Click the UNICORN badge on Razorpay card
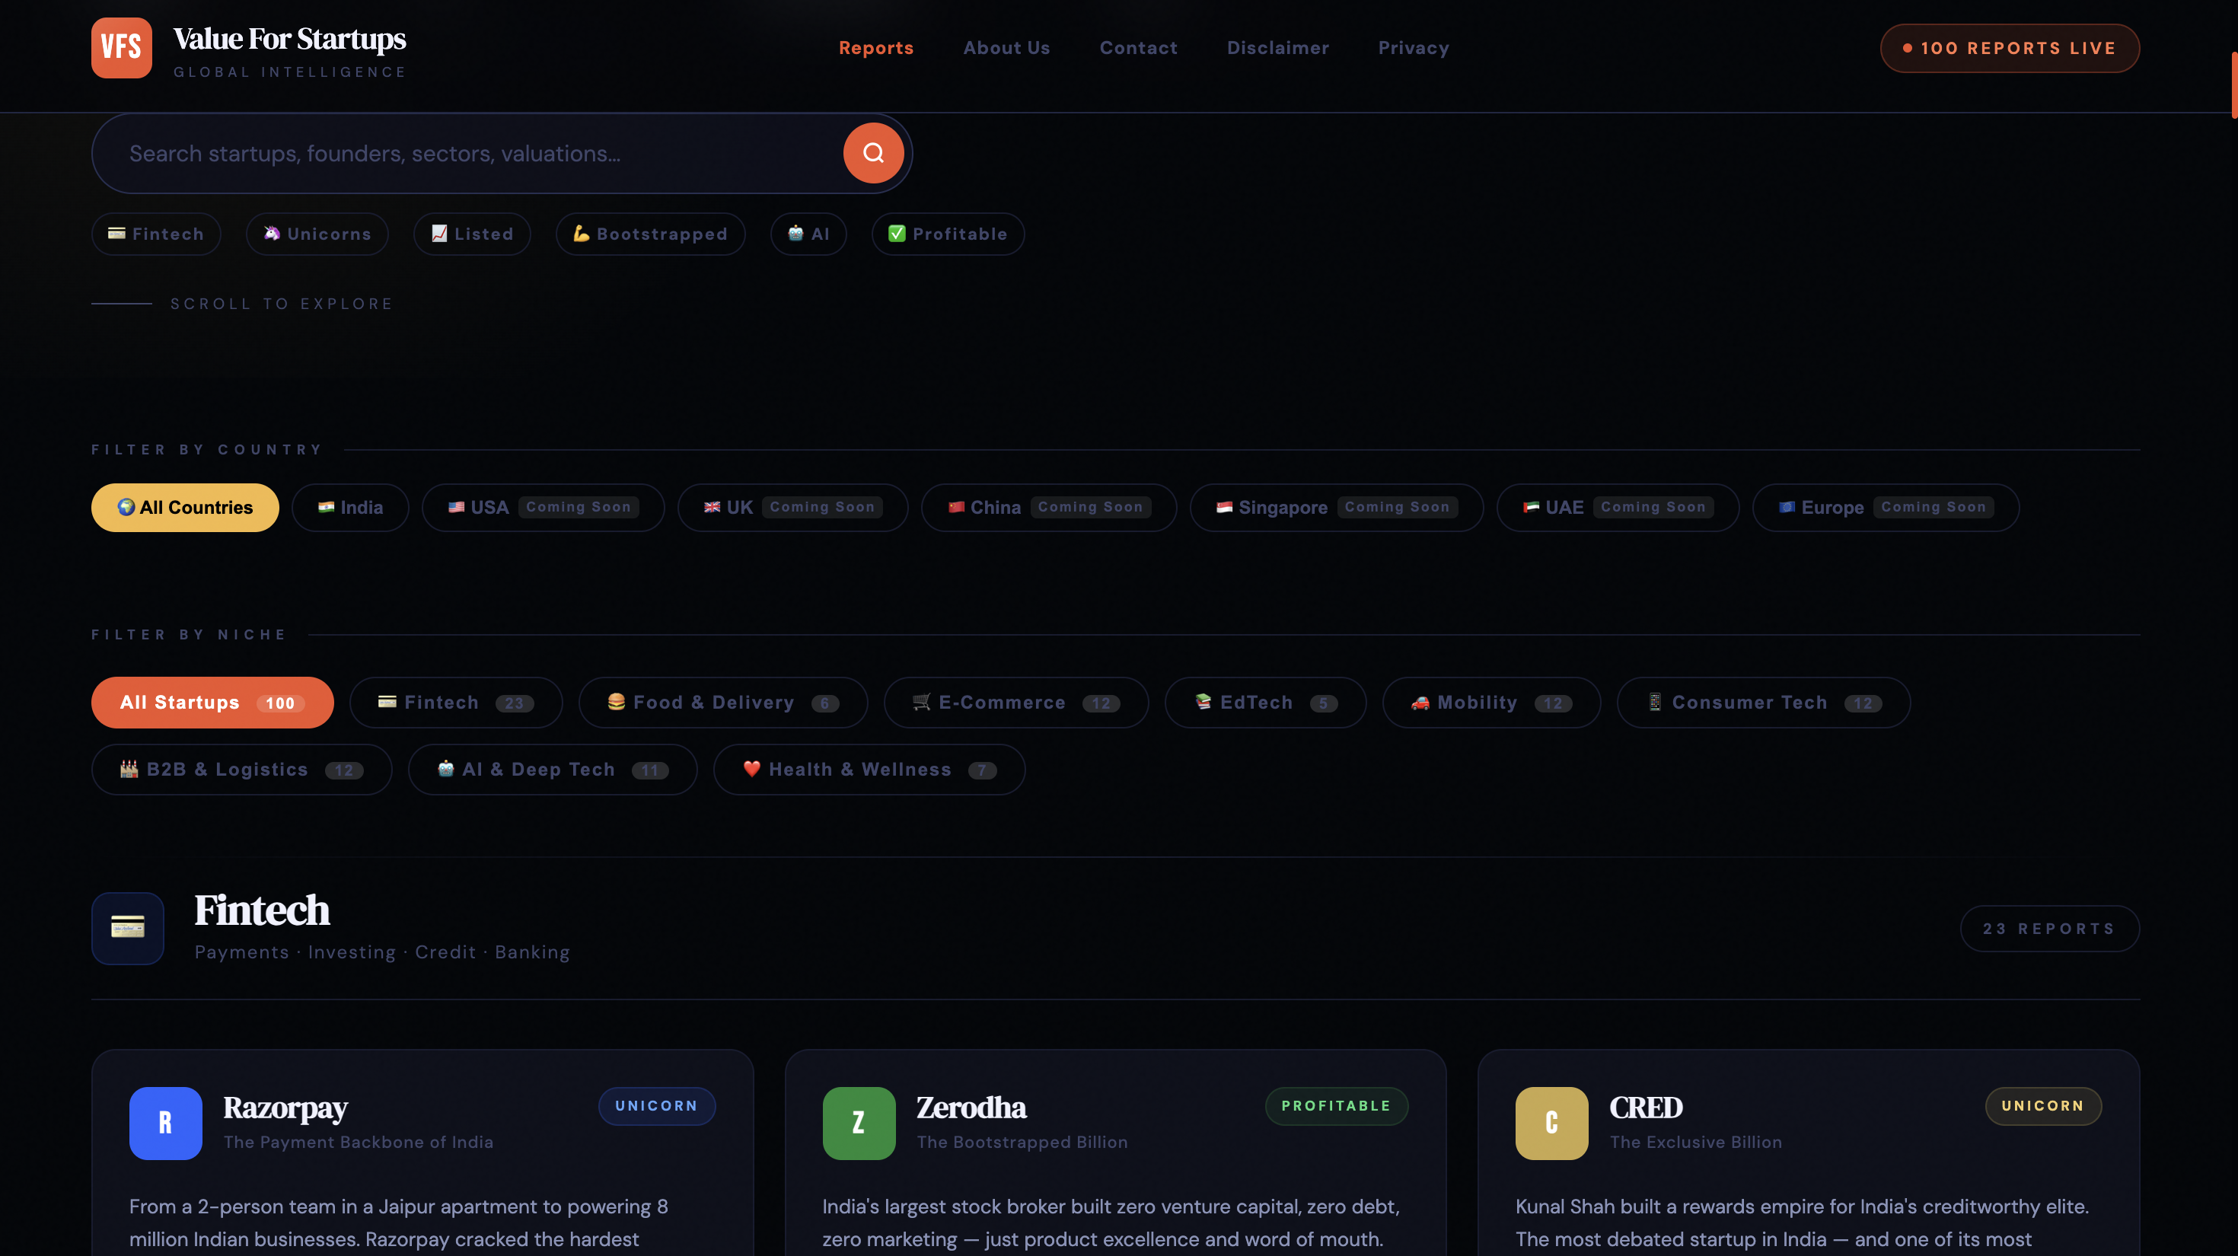Image resolution: width=2238 pixels, height=1256 pixels. pos(656,1106)
